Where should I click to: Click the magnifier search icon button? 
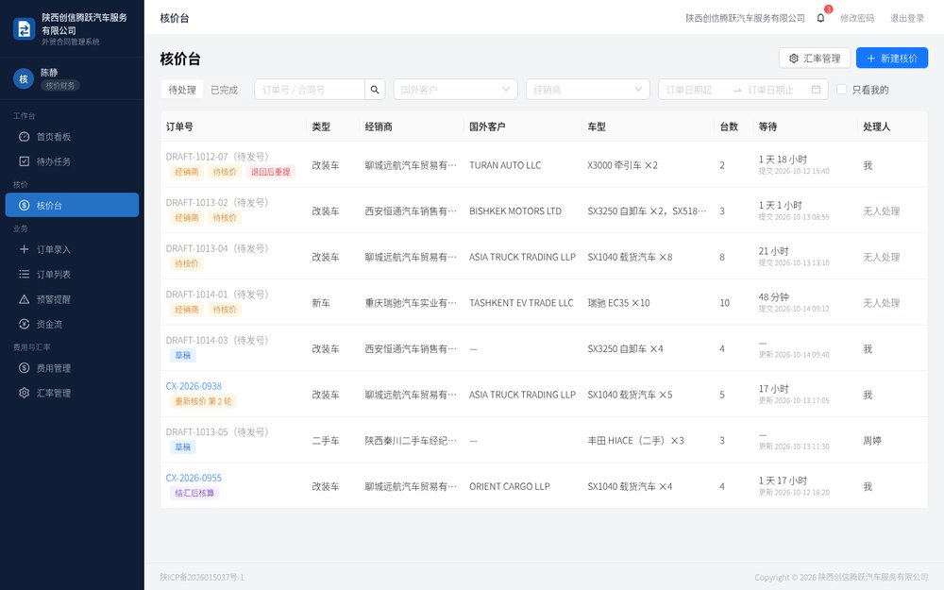point(375,90)
